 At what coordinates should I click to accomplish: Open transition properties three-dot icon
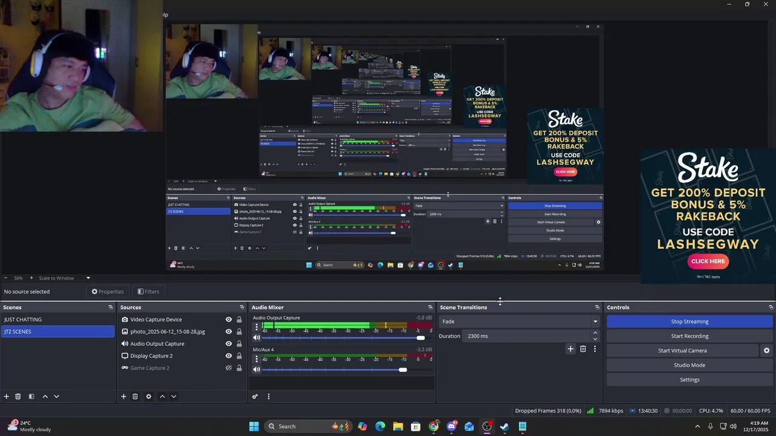[595, 349]
